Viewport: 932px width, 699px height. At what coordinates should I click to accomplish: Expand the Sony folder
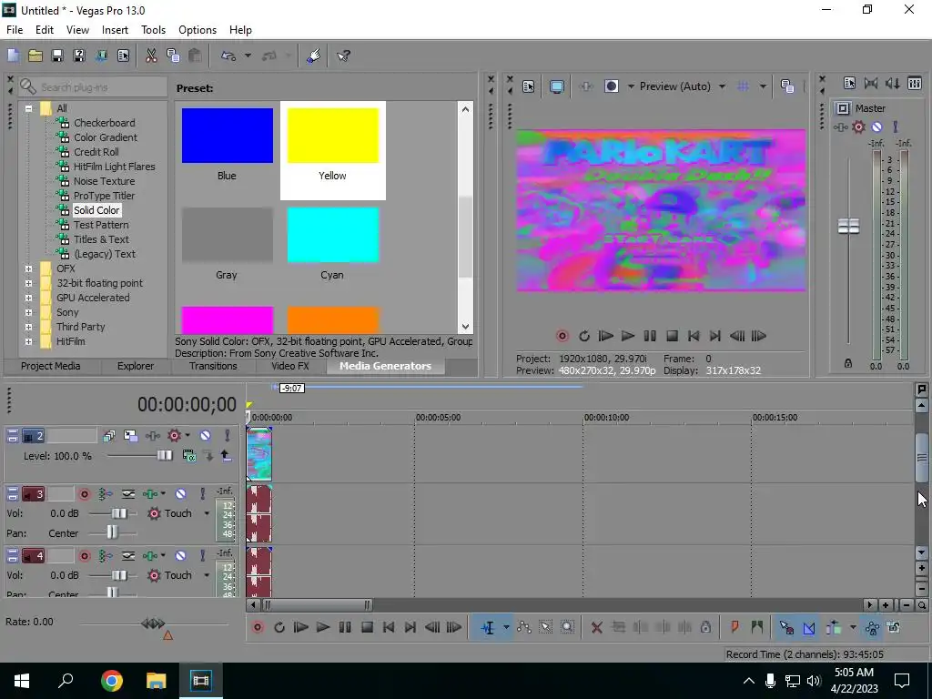pyautogui.click(x=28, y=312)
